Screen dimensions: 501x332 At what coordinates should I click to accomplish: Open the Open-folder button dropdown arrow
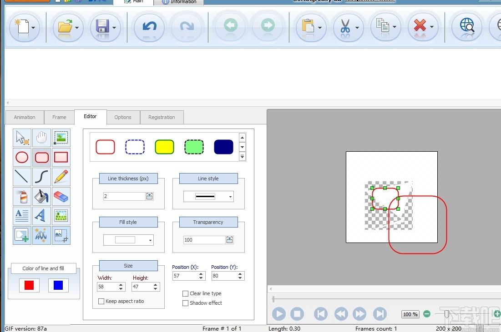coord(77,28)
